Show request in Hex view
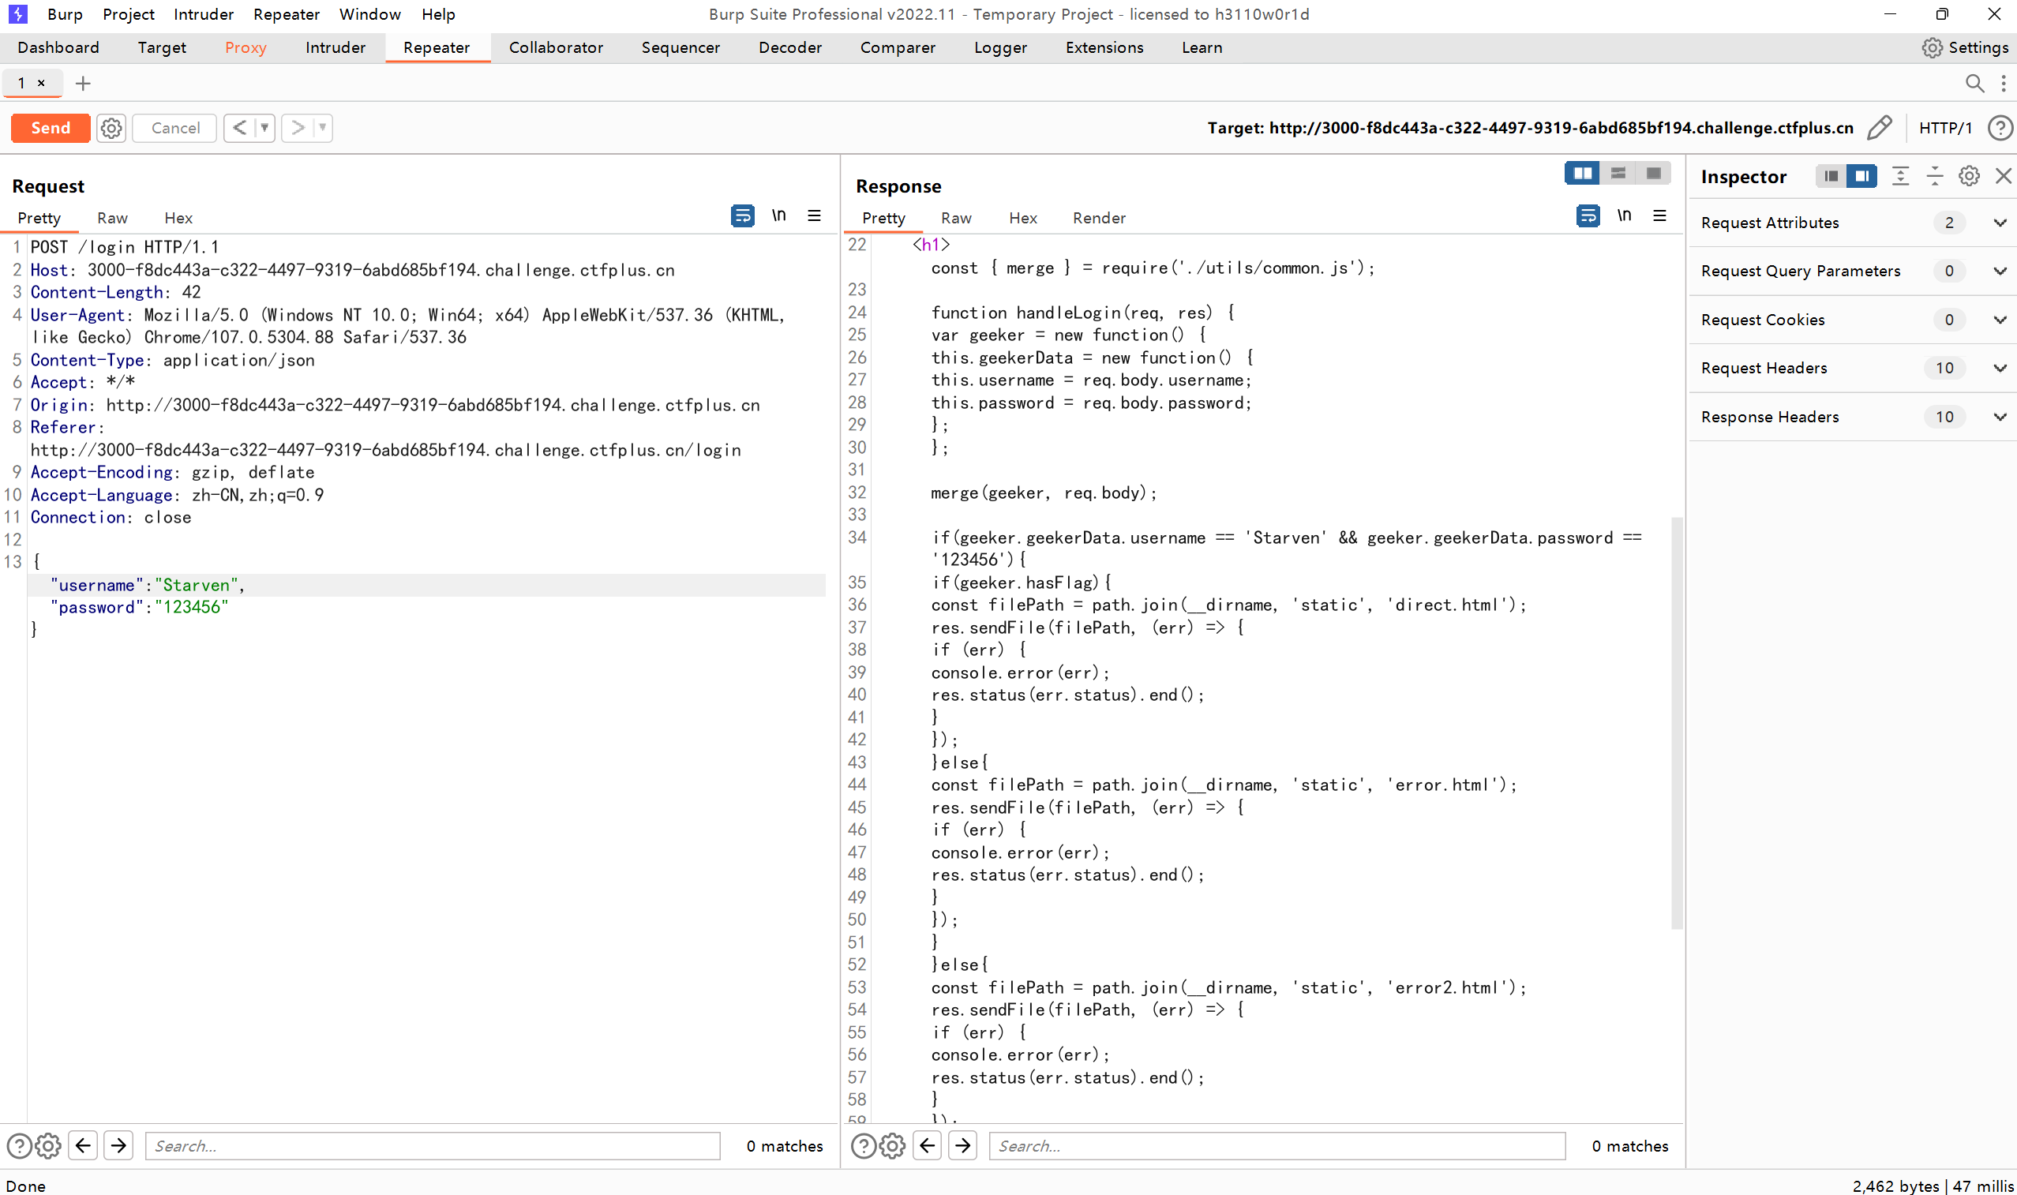Viewport: 2017px width, 1195px height. click(x=178, y=218)
